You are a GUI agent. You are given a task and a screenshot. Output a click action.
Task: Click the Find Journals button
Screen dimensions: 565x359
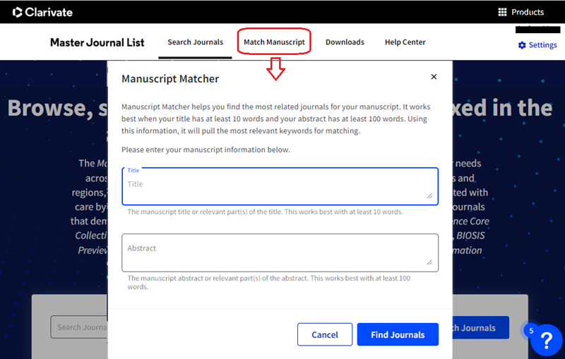tap(398, 334)
